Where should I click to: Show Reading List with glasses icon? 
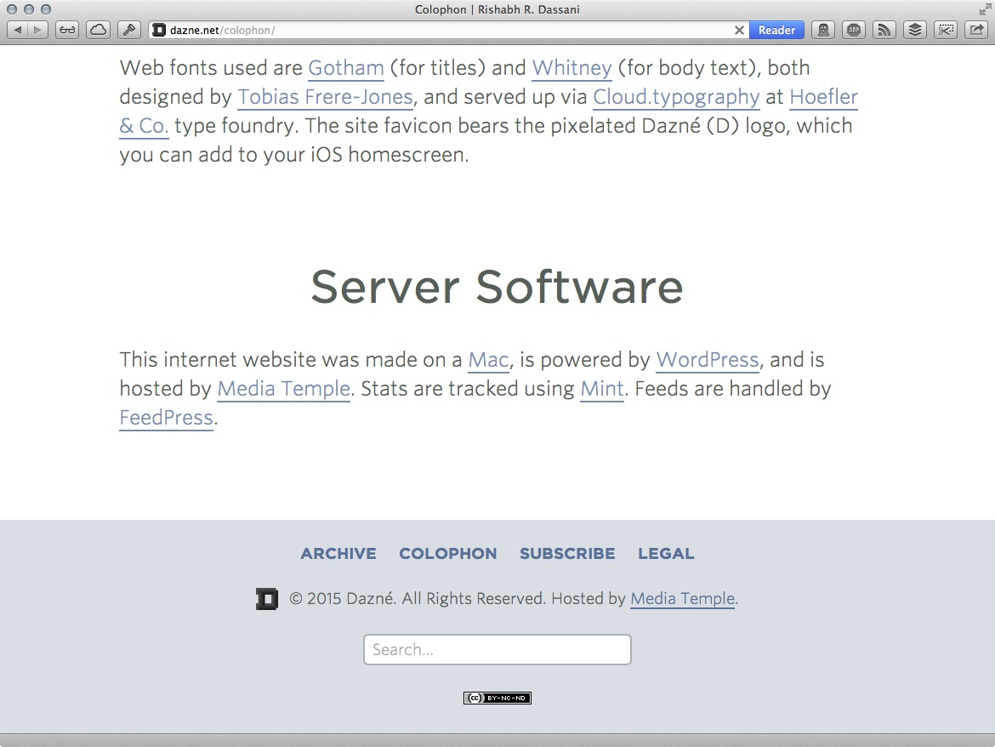[x=67, y=30]
